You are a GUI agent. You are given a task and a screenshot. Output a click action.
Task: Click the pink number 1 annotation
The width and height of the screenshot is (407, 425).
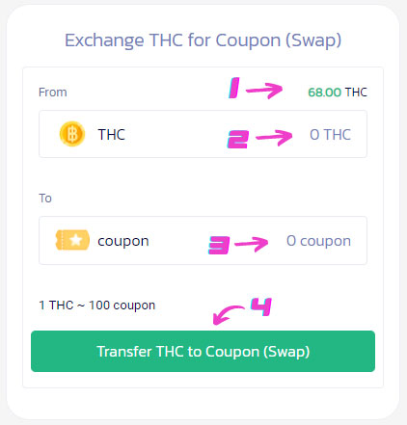(234, 88)
